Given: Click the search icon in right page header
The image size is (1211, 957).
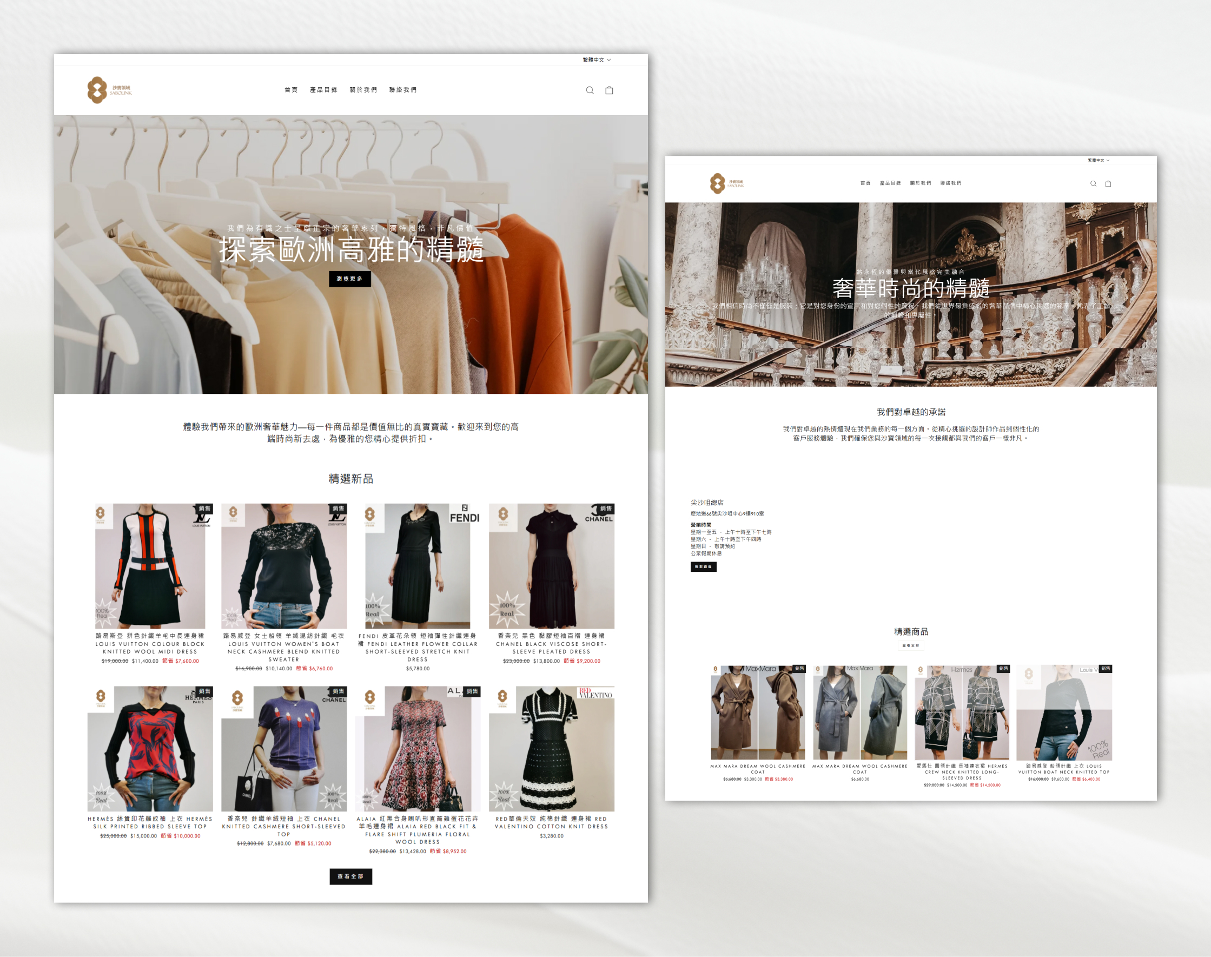Looking at the screenshot, I should tap(1093, 184).
